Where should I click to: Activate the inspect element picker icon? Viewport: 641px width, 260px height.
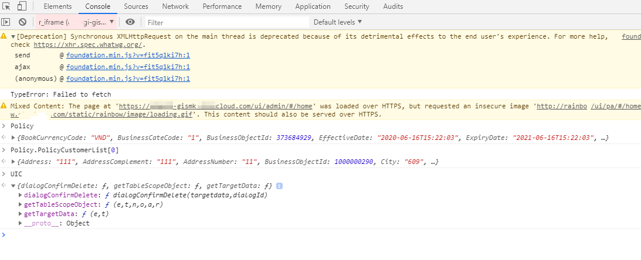click(7, 6)
